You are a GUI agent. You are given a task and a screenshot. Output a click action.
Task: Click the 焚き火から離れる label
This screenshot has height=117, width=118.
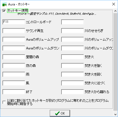click(x=97, y=92)
